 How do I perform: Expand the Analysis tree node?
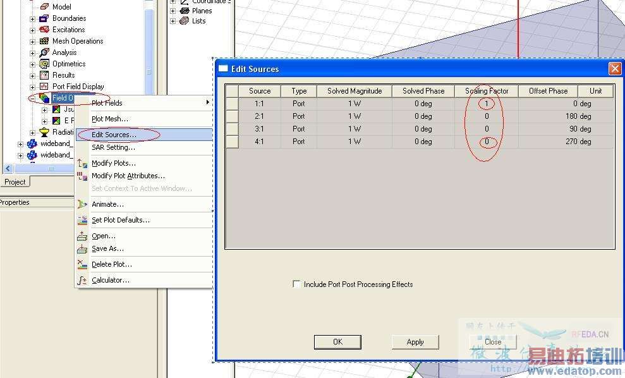coord(32,53)
